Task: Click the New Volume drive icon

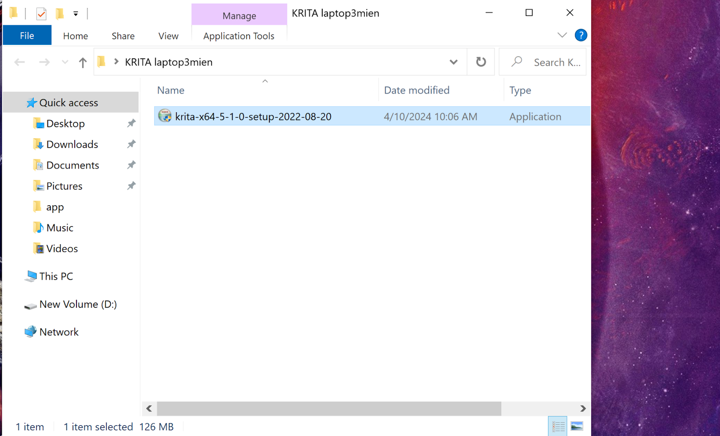Action: (31, 306)
